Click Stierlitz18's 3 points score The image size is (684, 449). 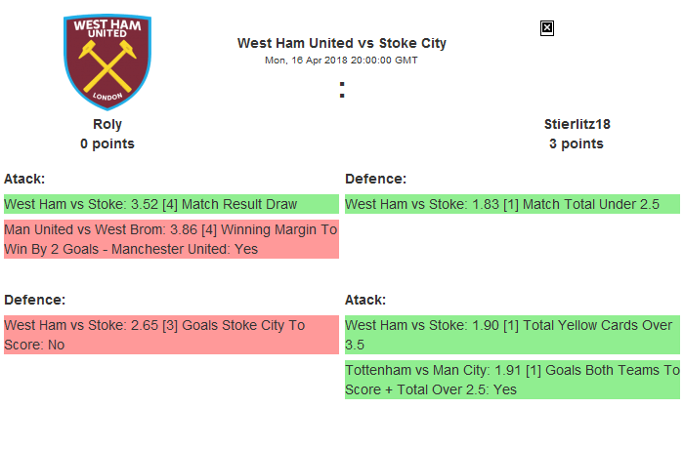click(x=577, y=143)
